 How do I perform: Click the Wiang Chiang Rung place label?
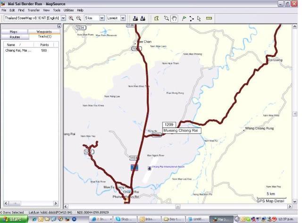[x=259, y=129]
